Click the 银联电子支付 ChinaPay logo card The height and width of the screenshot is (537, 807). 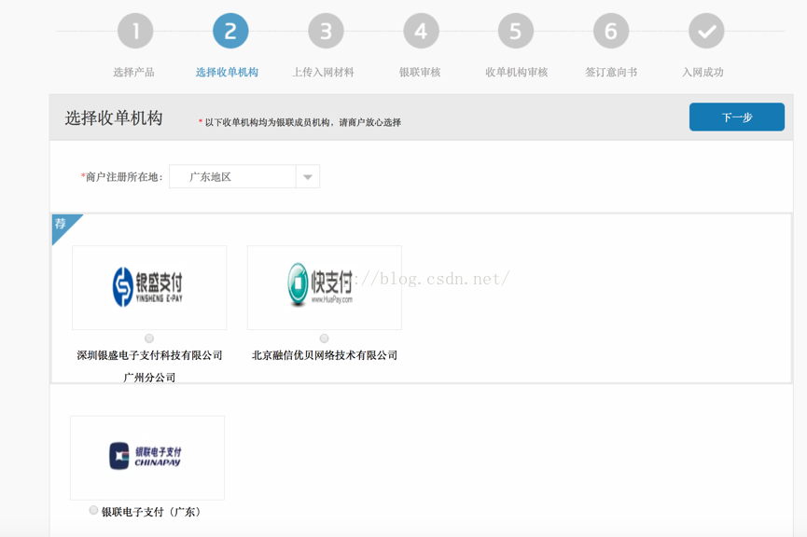(x=147, y=458)
